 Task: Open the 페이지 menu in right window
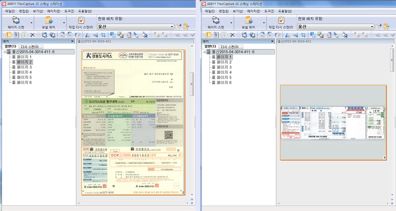254,11
